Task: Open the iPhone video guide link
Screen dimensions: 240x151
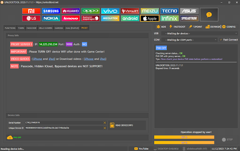Action: 37,59
